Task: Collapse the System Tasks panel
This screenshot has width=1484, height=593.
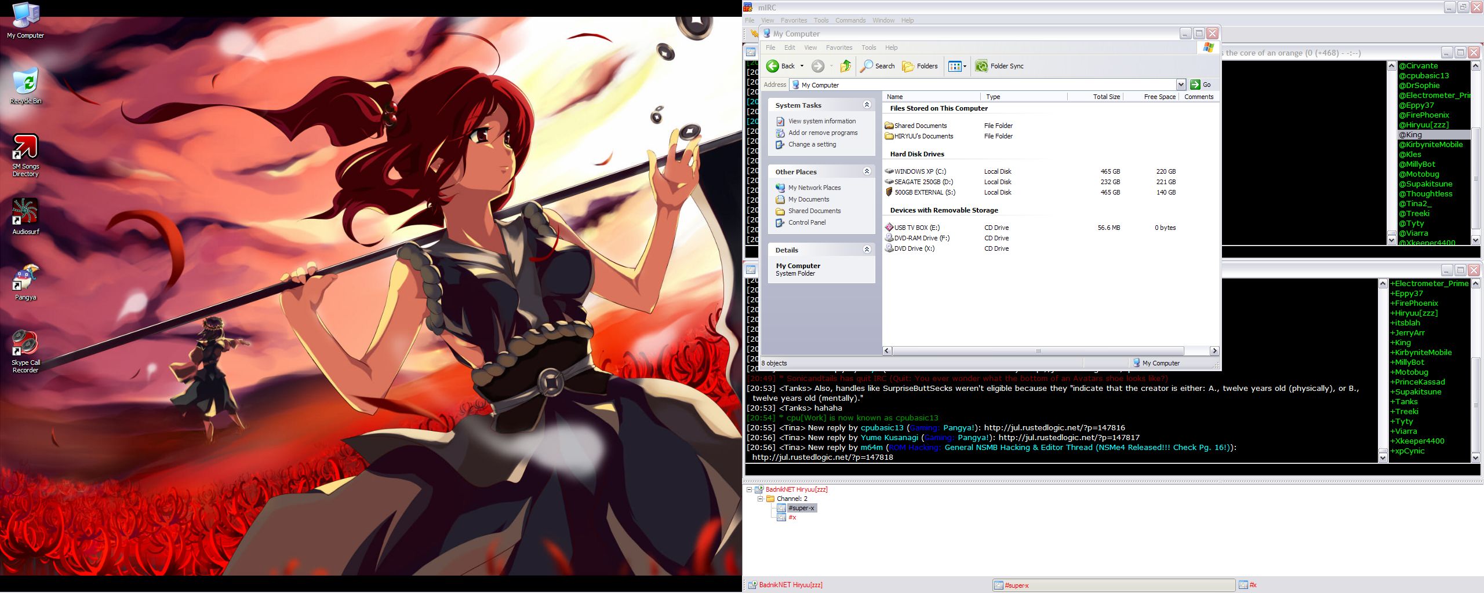Action: click(x=867, y=105)
